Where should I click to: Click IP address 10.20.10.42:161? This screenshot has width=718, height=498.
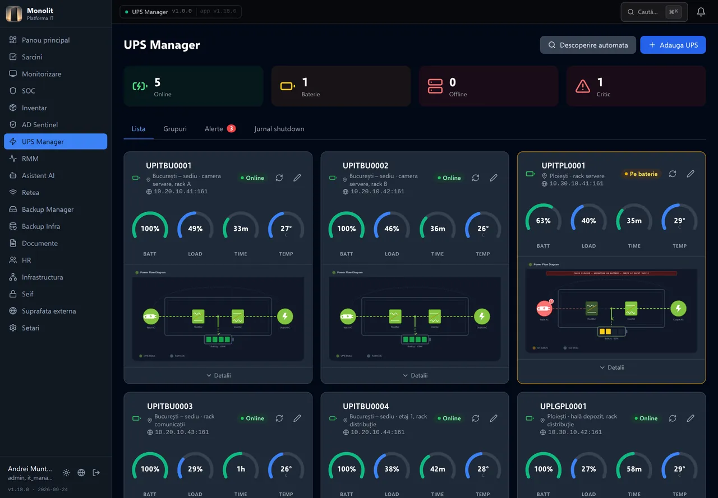[378, 192]
